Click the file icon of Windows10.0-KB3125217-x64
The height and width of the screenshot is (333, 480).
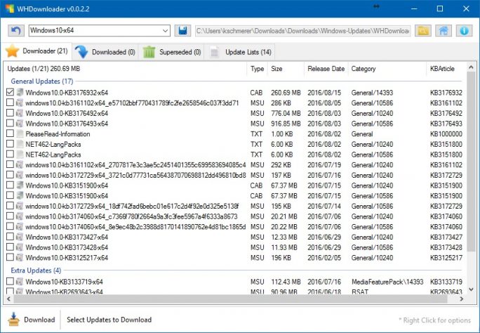click(20, 257)
